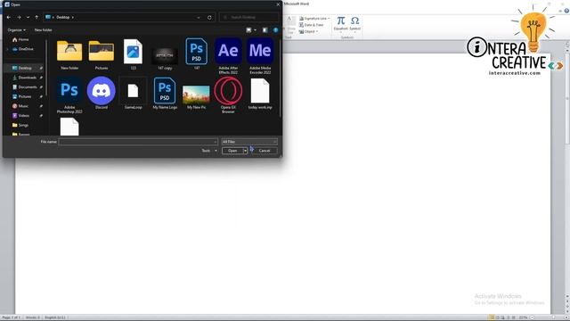
Task: Expand recent locations arrow in Open dialog
Action: tap(28, 17)
